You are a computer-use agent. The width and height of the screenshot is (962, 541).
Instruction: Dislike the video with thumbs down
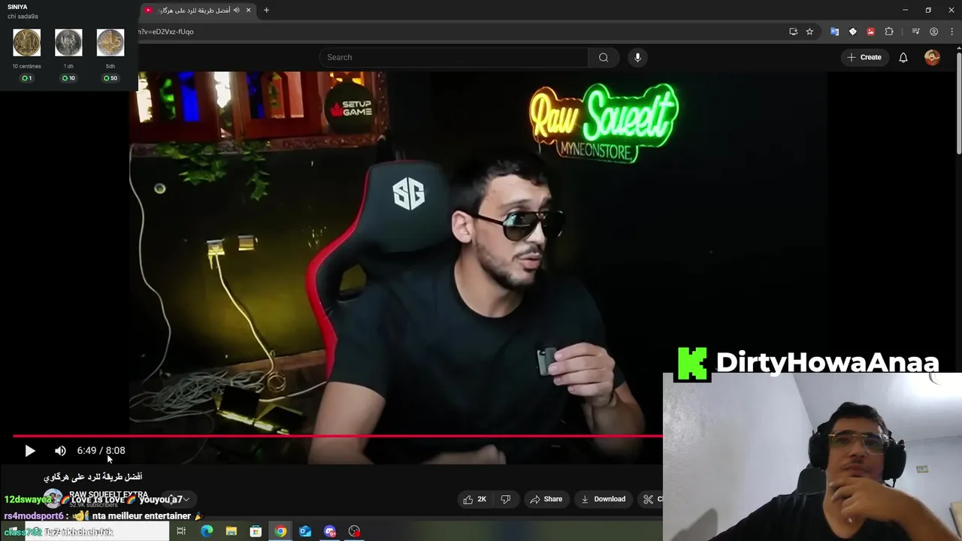pyautogui.click(x=506, y=499)
